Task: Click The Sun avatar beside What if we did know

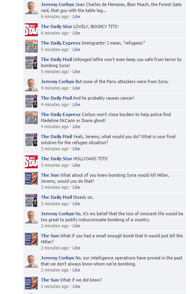Action: [31, 283]
